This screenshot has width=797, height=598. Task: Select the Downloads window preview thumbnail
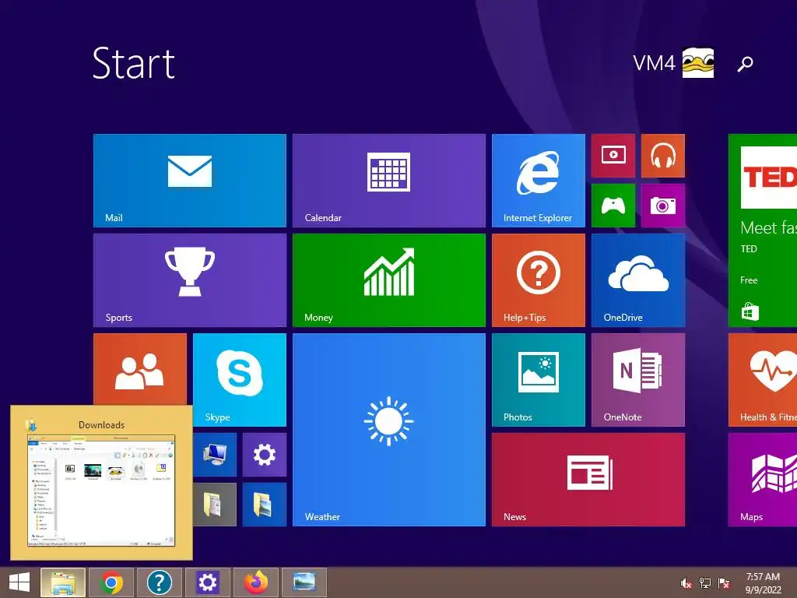pos(101,491)
